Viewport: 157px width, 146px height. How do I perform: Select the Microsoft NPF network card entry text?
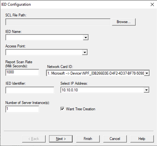point(96,73)
